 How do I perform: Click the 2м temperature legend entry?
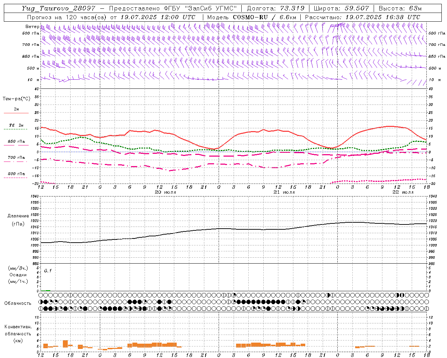pos(16,109)
